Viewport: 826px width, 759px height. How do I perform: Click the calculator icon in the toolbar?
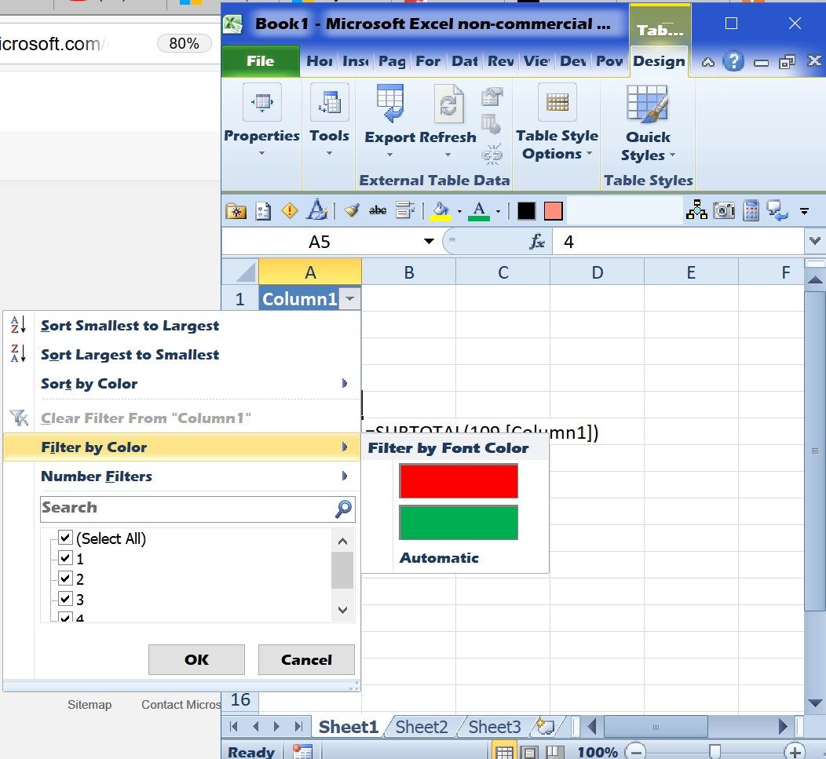751,210
